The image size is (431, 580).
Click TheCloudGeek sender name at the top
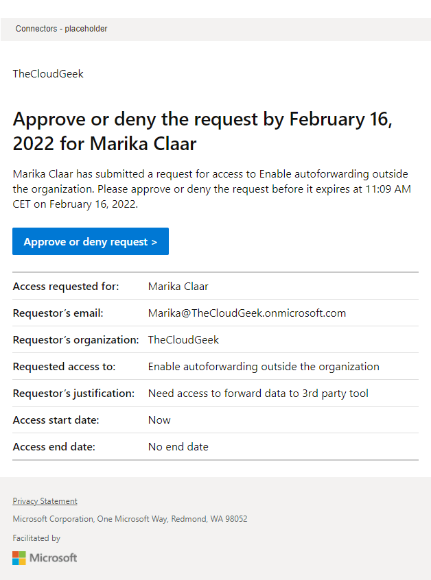point(48,74)
